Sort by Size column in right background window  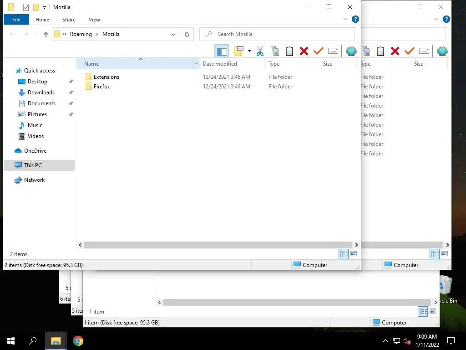pos(429,64)
